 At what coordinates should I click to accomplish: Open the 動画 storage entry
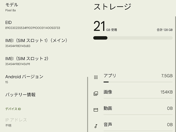click(133, 110)
